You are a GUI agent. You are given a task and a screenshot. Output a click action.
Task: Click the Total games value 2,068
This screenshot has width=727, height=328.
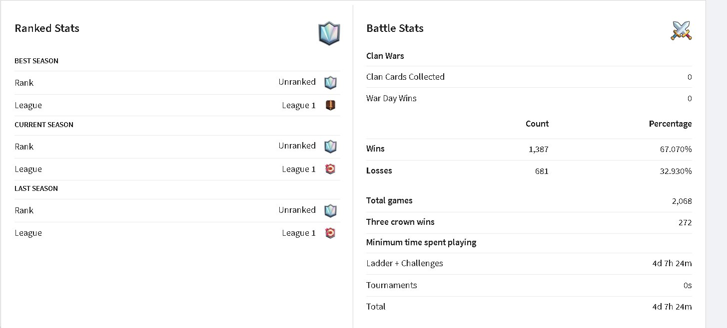click(682, 201)
